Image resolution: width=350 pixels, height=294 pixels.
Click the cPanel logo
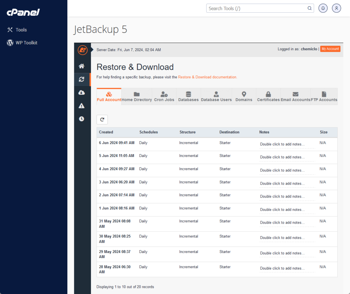[23, 12]
